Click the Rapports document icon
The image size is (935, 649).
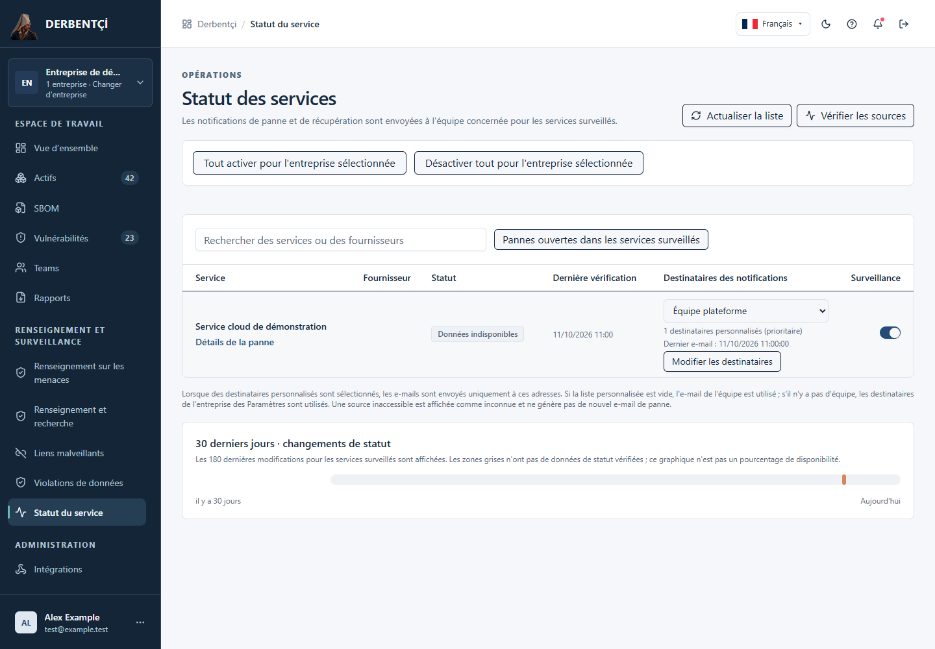tap(21, 298)
